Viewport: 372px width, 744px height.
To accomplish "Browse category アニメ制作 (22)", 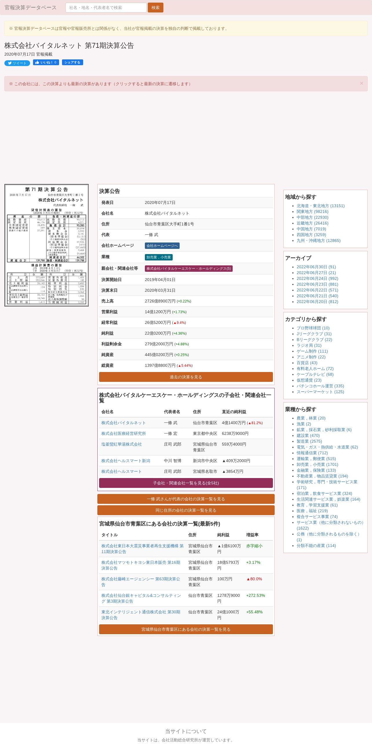I will point(311,357).
